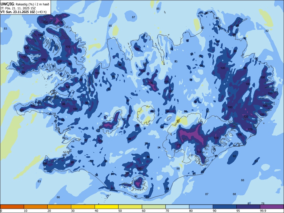This screenshot has width=284, height=213.
Task: Click the legend tick label '50'
Action: point(120,211)
